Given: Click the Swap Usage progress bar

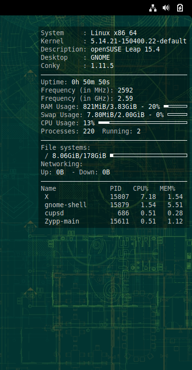Looking at the screenshot, I should coord(177,115).
